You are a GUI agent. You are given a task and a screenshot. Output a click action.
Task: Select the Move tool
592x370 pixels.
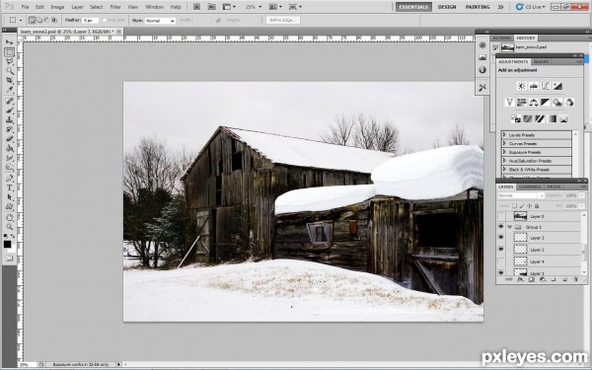9,42
